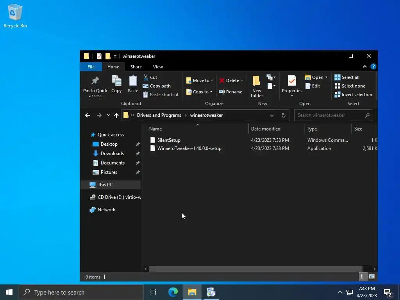
Task: Switch to the View ribbon tab
Action: click(158, 67)
